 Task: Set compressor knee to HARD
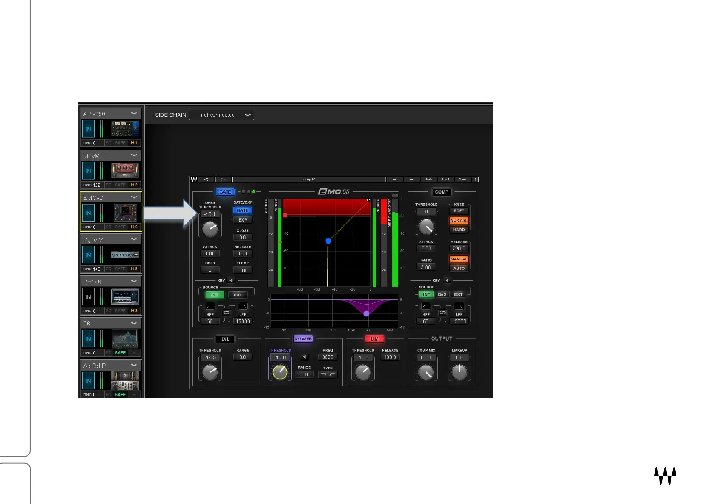click(x=459, y=230)
